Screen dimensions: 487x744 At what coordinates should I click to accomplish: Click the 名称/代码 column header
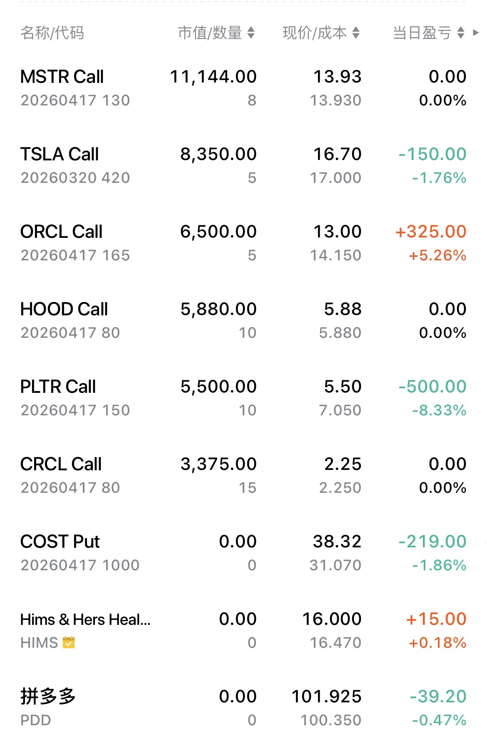click(52, 32)
